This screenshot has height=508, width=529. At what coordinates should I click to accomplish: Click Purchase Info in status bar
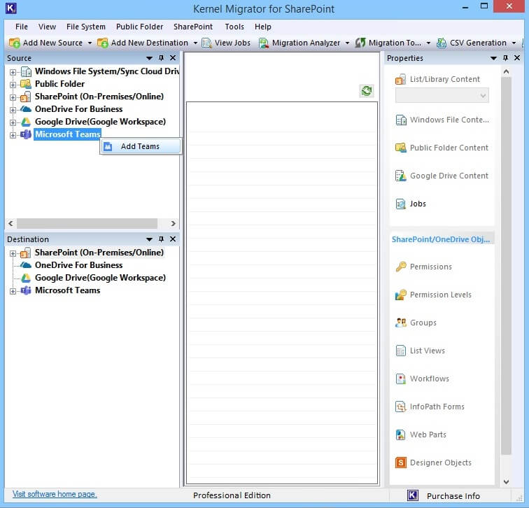(453, 496)
